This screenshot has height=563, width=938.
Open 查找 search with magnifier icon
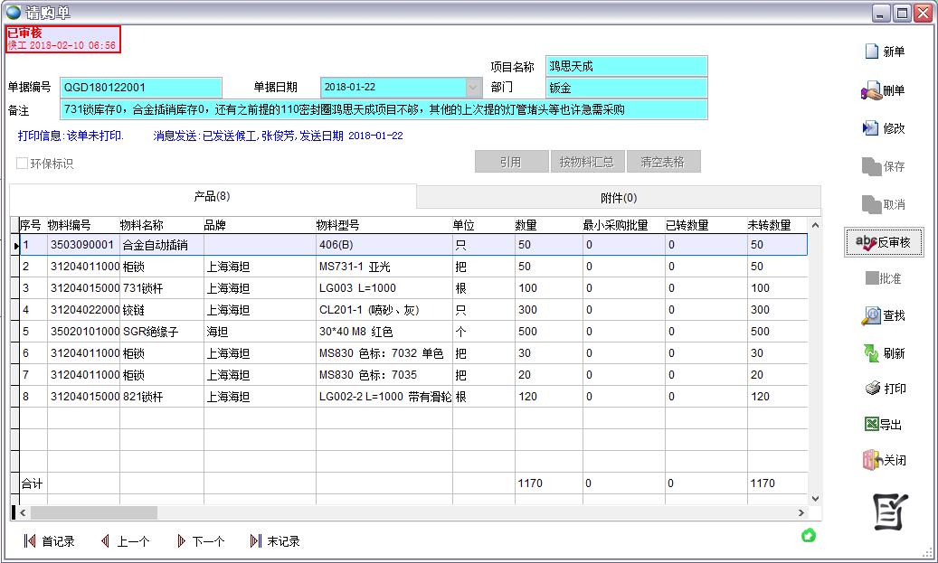871,315
